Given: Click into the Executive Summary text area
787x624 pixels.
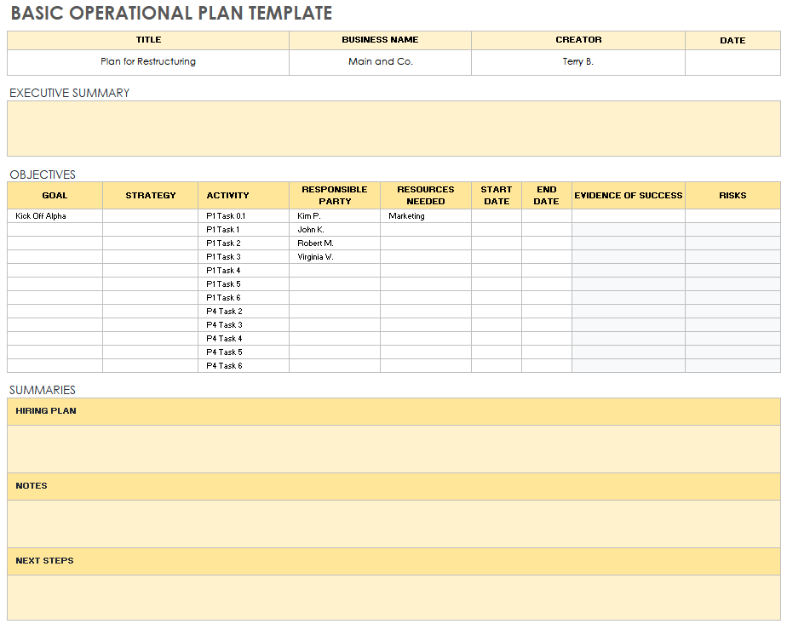Looking at the screenshot, I should 393,129.
